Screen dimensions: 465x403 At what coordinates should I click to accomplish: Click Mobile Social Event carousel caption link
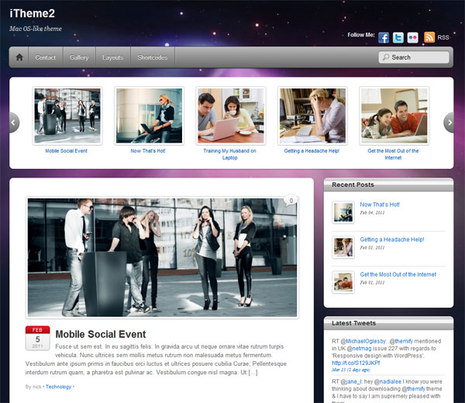tap(66, 151)
